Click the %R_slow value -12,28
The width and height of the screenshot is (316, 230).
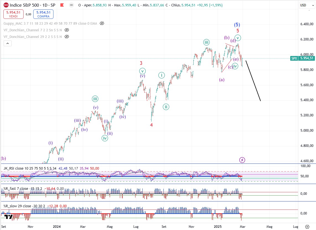pos(52,206)
